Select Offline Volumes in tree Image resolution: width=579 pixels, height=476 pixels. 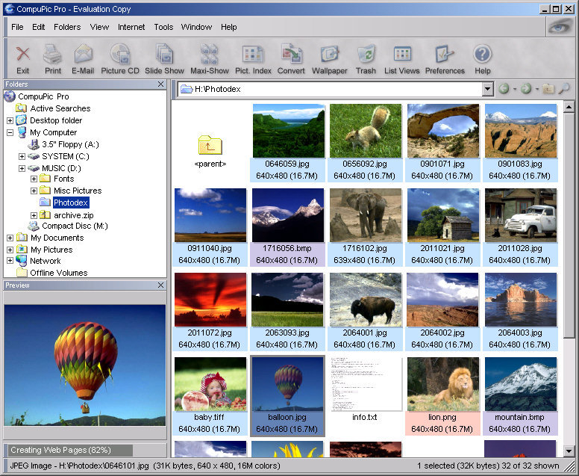click(59, 273)
